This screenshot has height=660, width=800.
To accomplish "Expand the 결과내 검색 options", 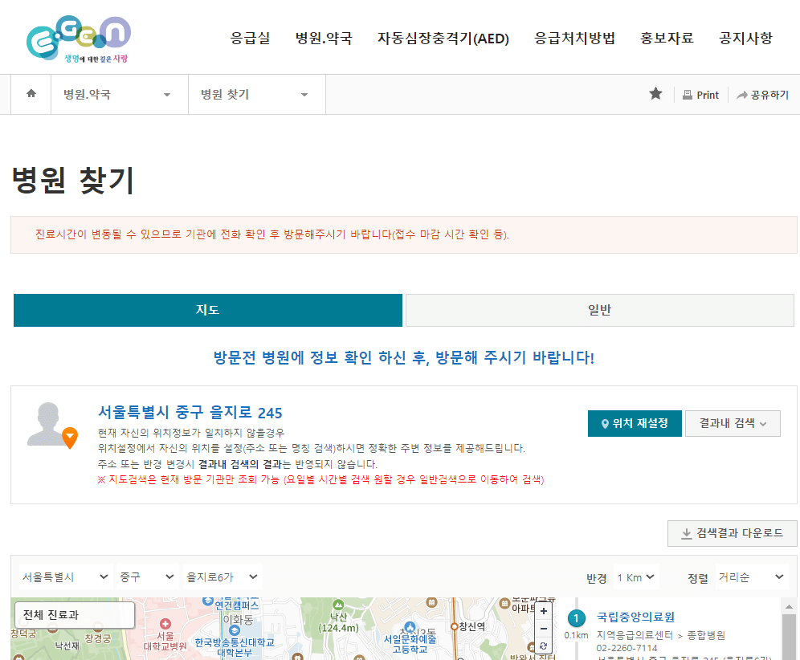I will coord(732,423).
